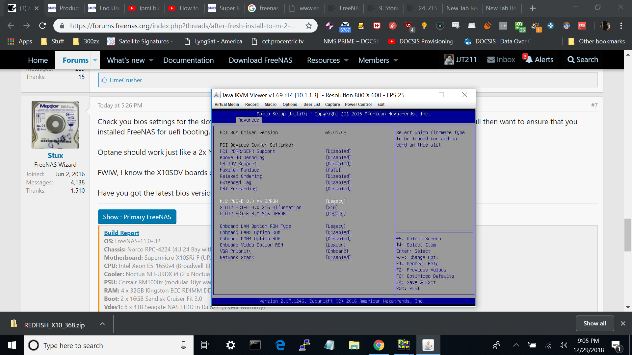Dismiss the downloads bar

(x=623, y=323)
